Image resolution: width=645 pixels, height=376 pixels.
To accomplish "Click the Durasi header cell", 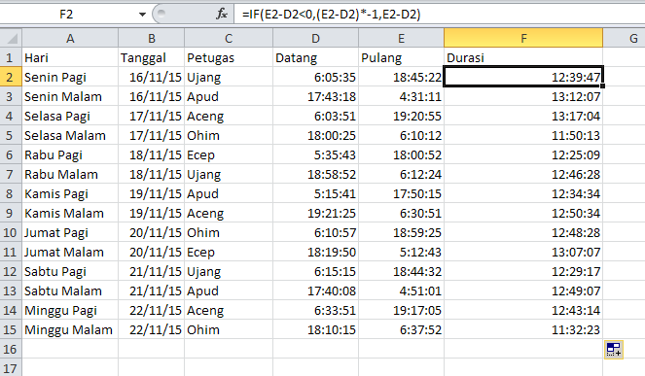I will [x=523, y=57].
